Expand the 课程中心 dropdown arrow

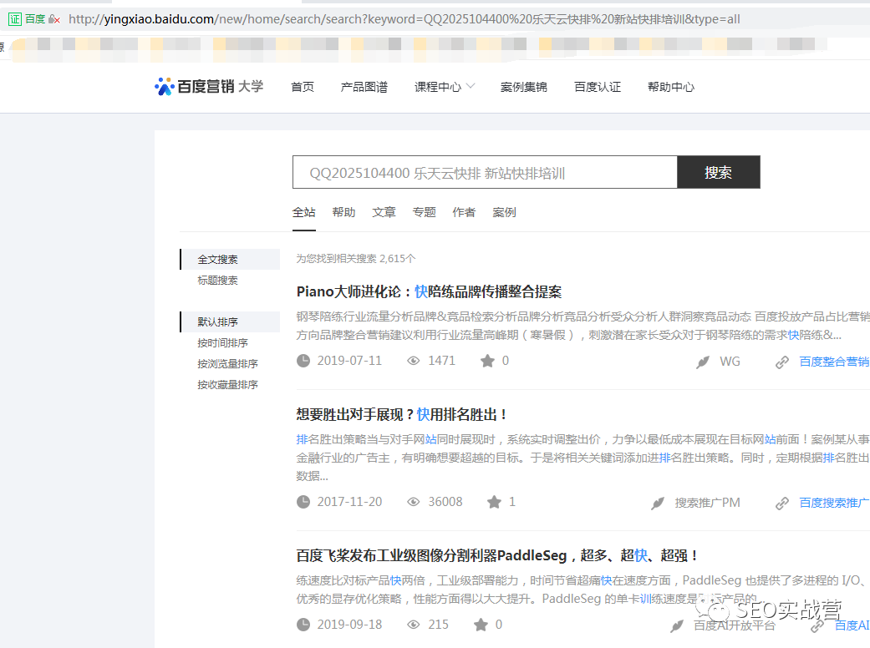click(x=471, y=86)
